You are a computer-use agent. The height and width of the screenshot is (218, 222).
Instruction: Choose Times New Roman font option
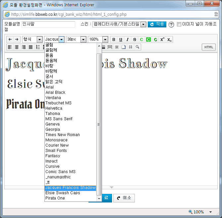(62, 135)
